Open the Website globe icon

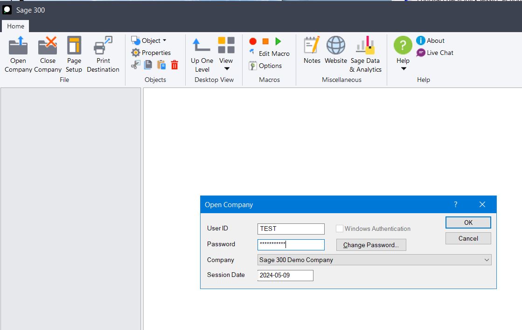(x=336, y=50)
